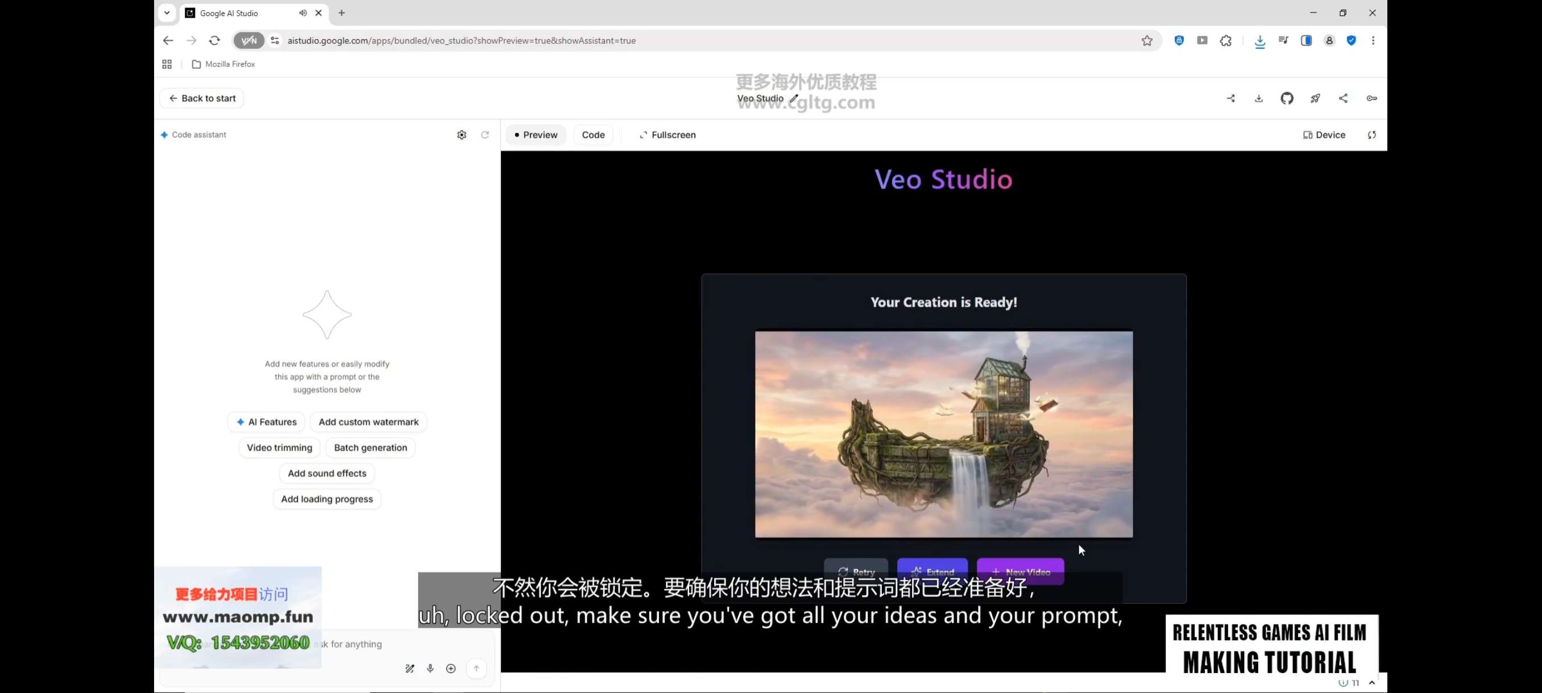Edit the Veo Studio app name

pos(794,99)
